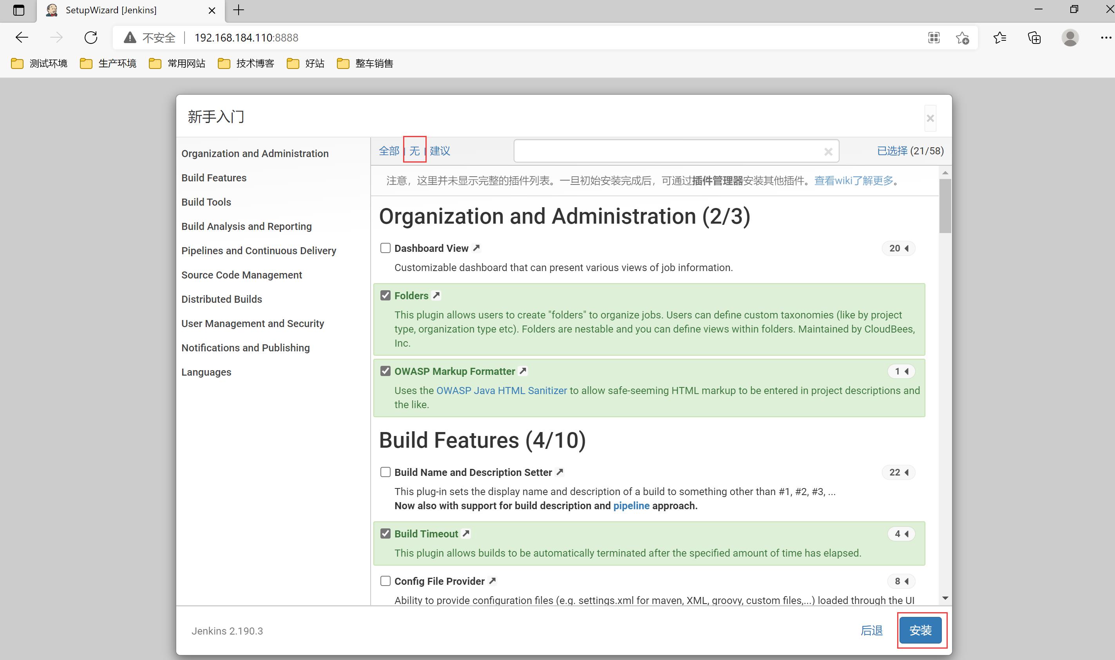Reload the page with refresh icon

click(x=91, y=37)
